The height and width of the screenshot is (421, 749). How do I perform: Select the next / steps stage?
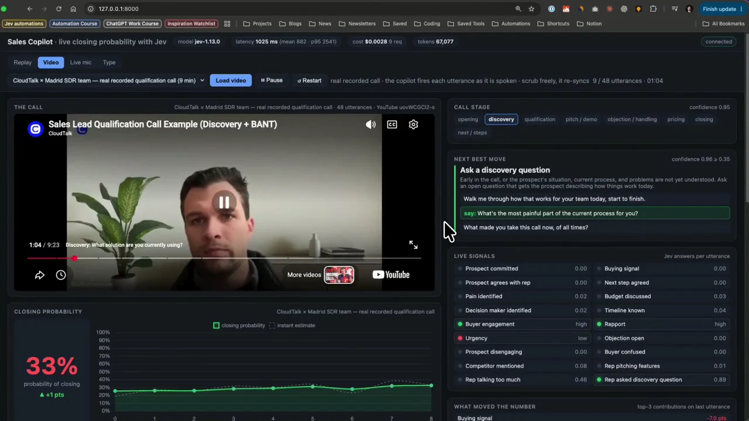tap(472, 133)
